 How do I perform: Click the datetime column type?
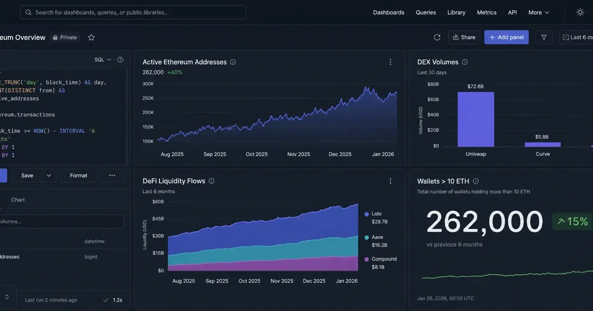point(94,241)
